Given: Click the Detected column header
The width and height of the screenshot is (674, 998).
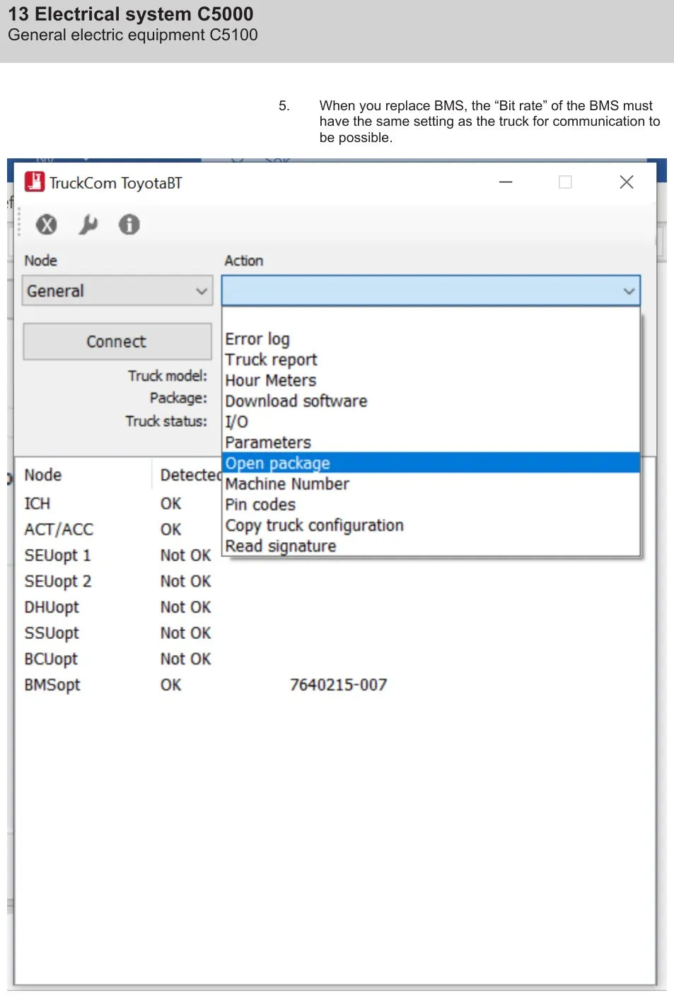Looking at the screenshot, I should (190, 475).
